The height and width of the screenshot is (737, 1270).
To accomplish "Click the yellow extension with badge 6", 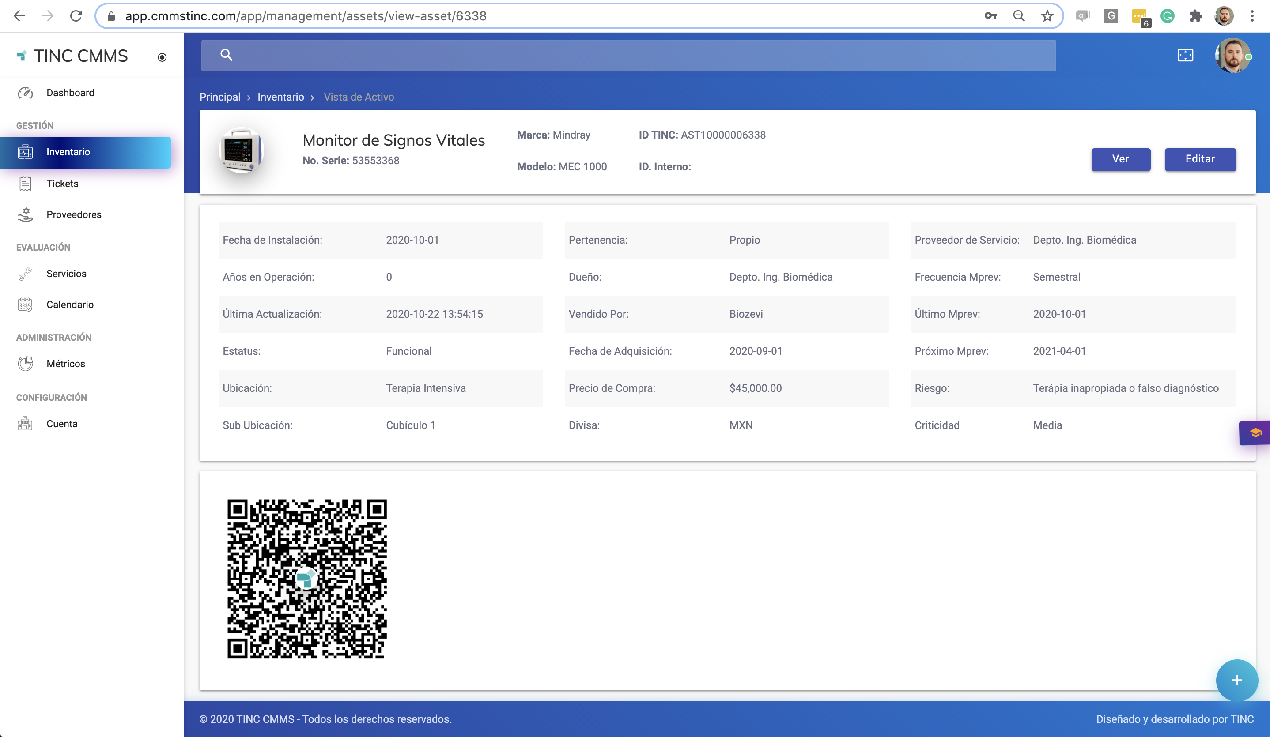I will [1140, 17].
